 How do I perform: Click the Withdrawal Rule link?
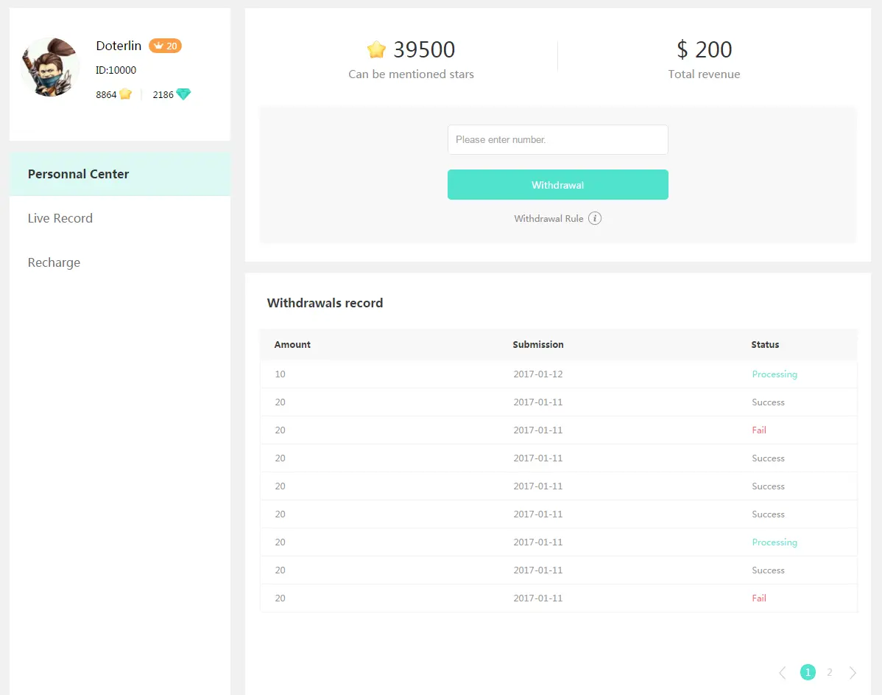[548, 219]
